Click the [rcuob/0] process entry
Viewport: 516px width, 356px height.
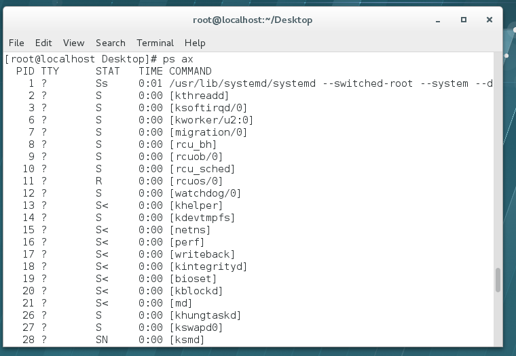pyautogui.click(x=196, y=157)
